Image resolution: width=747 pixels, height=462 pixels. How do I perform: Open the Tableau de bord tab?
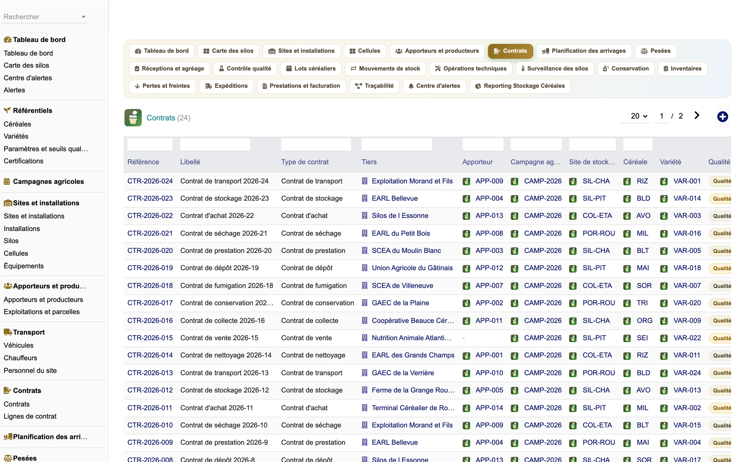[x=162, y=51]
